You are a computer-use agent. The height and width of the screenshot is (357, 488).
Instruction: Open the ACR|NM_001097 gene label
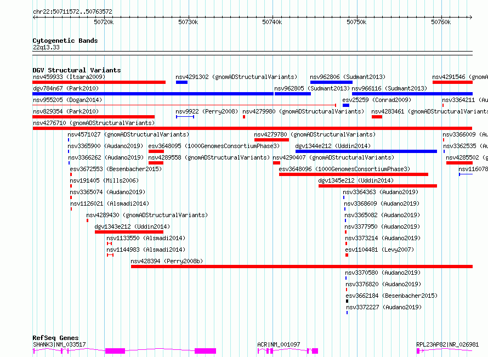[279, 344]
